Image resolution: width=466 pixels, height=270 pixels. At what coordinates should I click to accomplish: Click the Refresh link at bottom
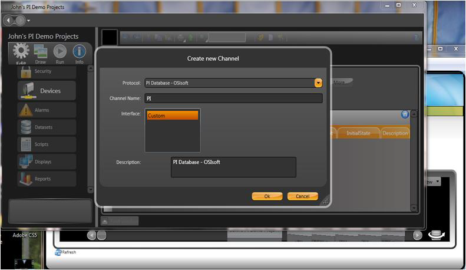[68, 252]
